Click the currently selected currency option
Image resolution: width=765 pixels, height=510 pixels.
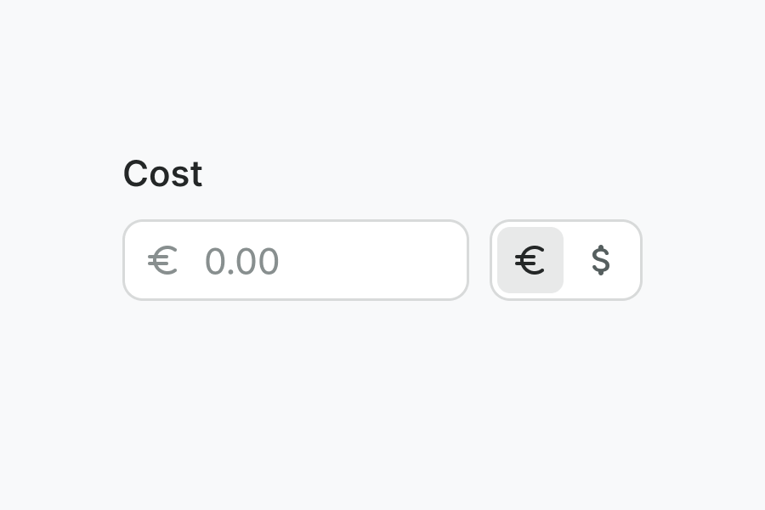pyautogui.click(x=530, y=260)
